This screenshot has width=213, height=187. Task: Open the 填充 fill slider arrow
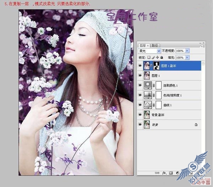click(187, 57)
